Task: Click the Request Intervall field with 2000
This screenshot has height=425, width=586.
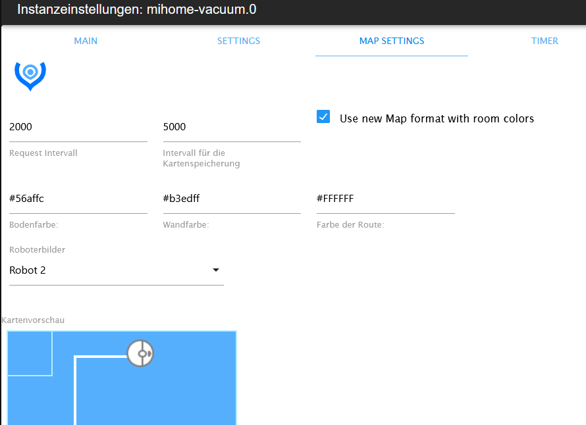Action: [x=78, y=127]
